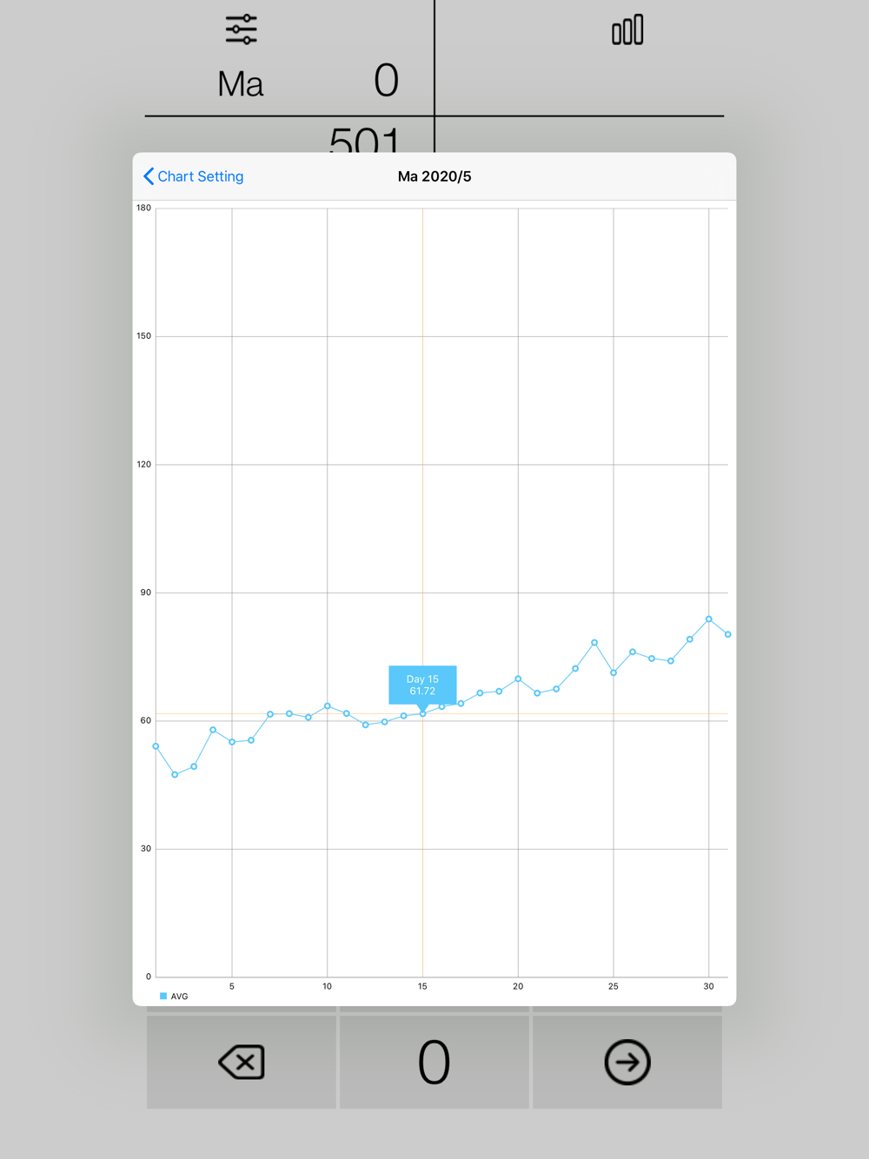Click the back chevron beside Chart Setting
869x1159 pixels.
pos(149,176)
